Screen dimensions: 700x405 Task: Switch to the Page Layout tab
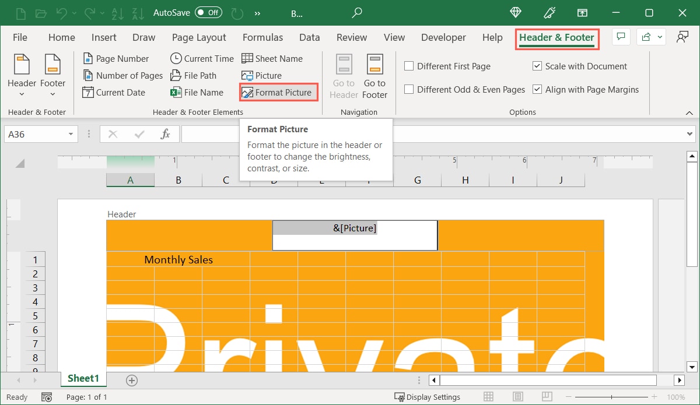pyautogui.click(x=199, y=37)
